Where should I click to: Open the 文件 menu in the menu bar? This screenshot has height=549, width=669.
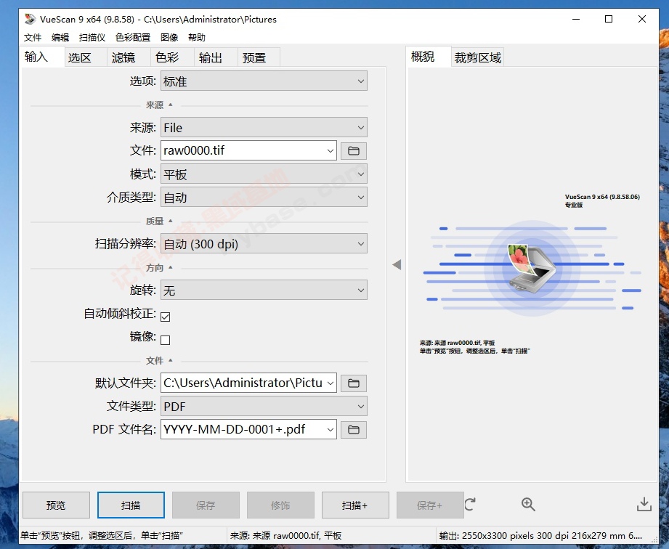coord(33,38)
